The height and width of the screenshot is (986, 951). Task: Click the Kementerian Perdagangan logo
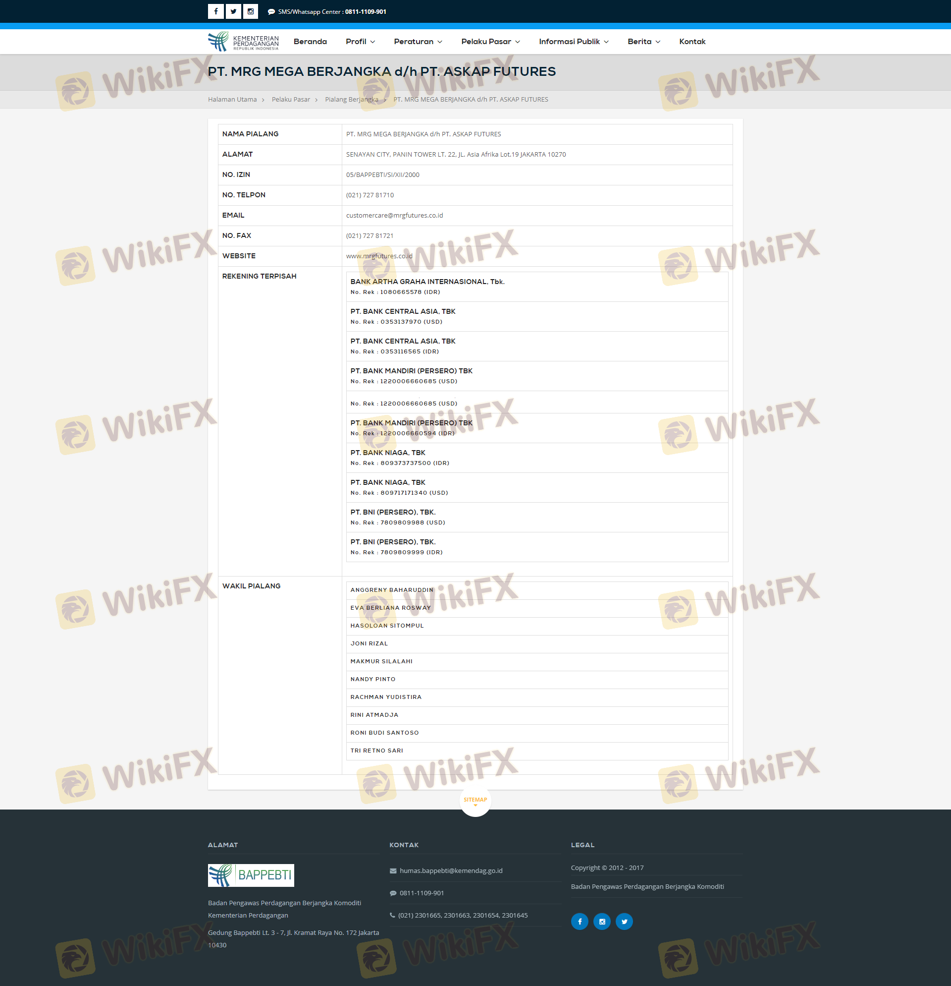[243, 41]
